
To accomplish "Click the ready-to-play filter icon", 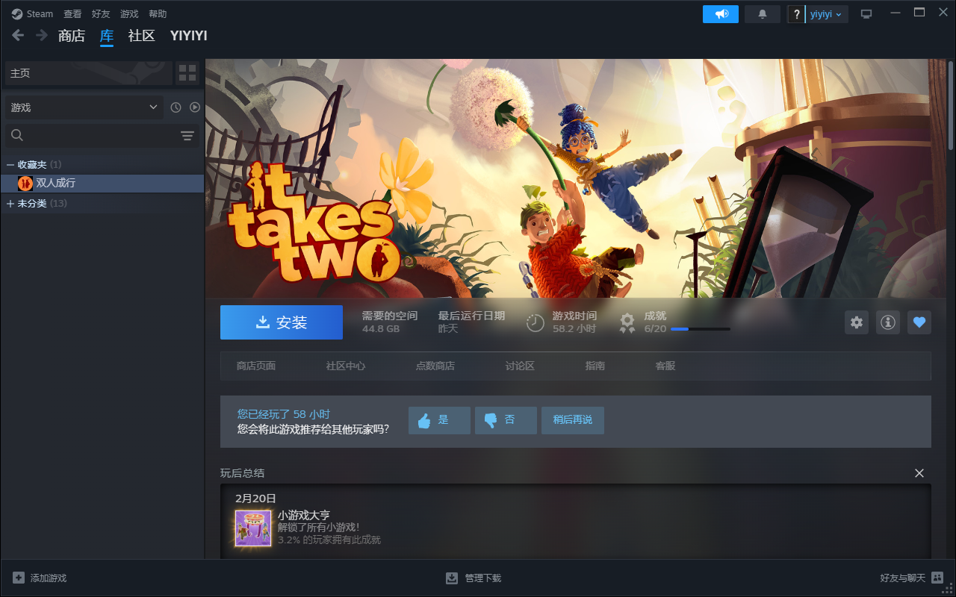I will pyautogui.click(x=195, y=107).
